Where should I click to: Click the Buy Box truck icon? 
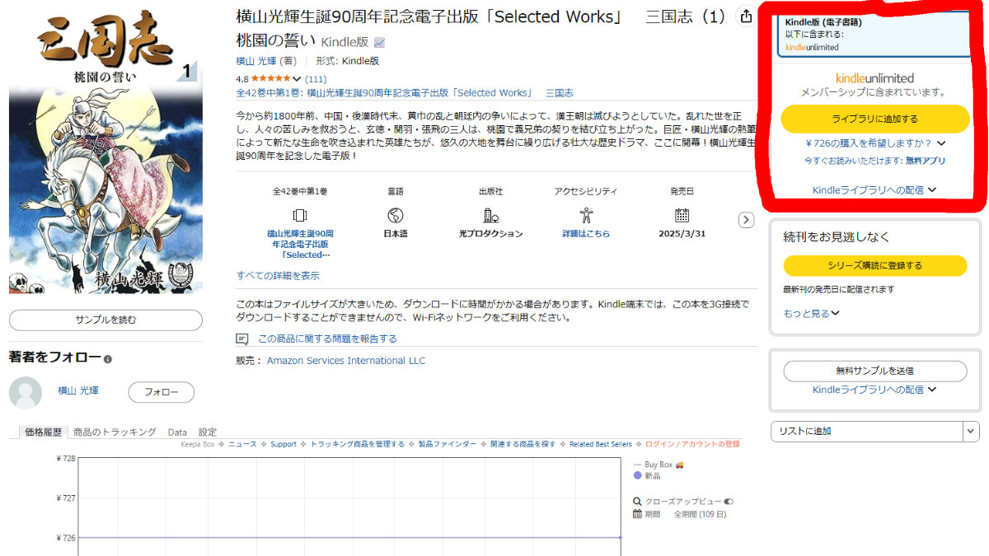pos(680,465)
